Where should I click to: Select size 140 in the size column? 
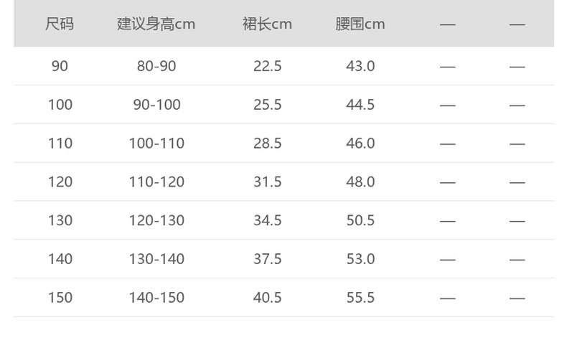[60, 259]
